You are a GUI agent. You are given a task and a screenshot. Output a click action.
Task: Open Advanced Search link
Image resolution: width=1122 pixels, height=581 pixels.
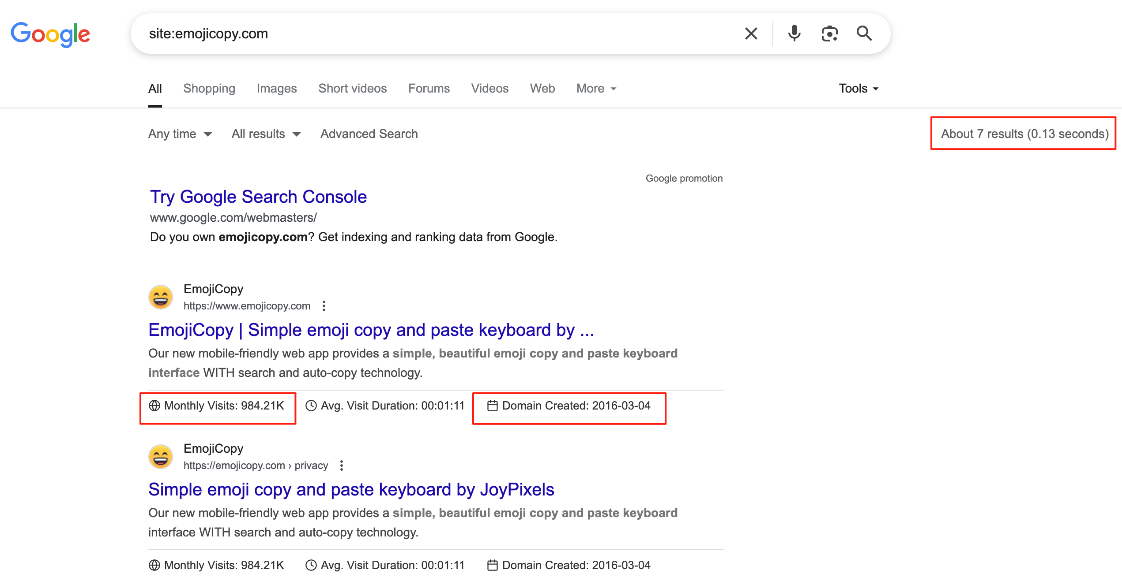coord(369,134)
